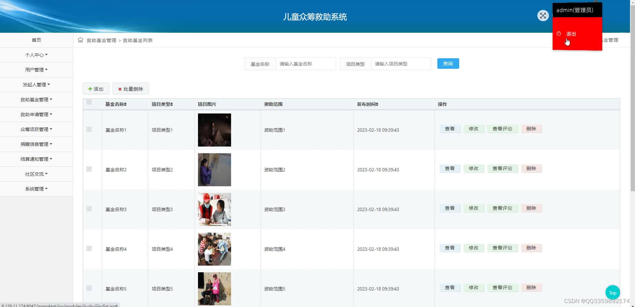The image size is (635, 307).
Task: Click the blue 查询 search button
Action: 448,64
